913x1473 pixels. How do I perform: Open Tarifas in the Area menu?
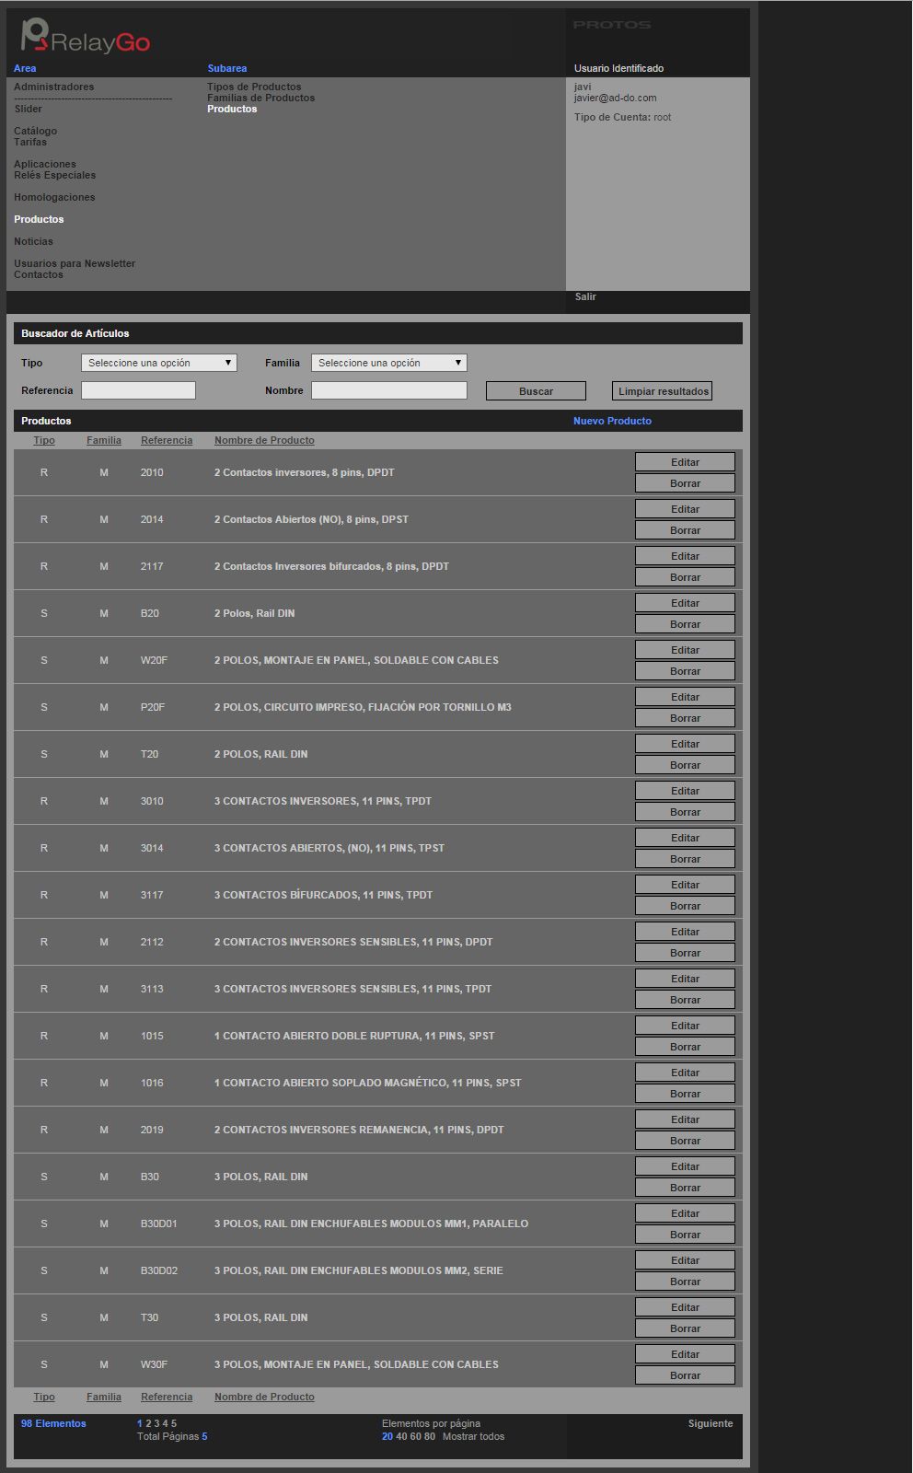30,142
